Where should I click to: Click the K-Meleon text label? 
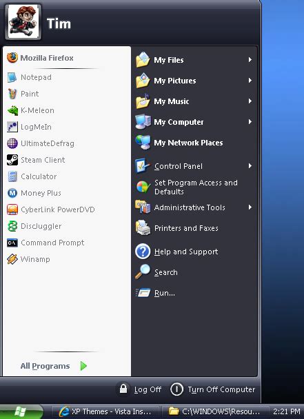click(37, 110)
